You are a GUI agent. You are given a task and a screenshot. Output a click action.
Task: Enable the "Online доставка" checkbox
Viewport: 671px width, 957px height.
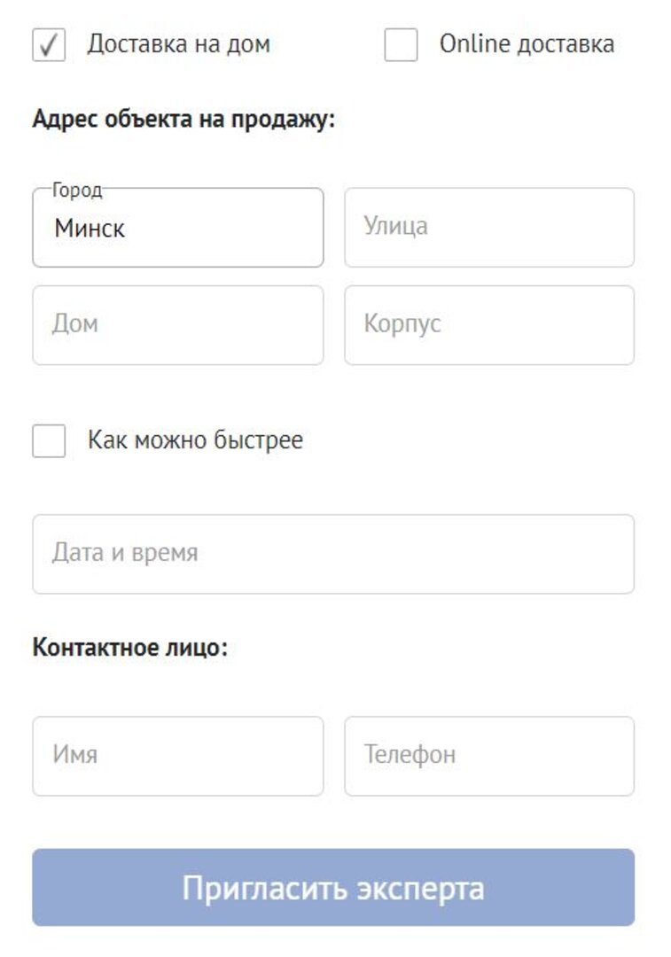[401, 45]
